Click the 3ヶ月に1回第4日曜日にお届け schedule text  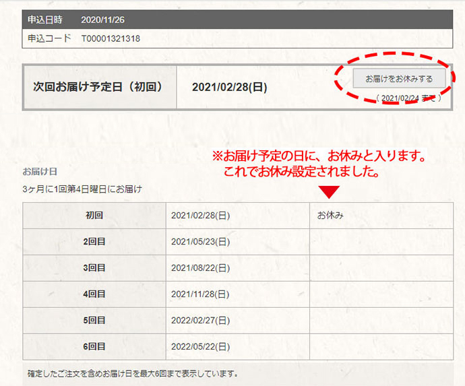[82, 189]
